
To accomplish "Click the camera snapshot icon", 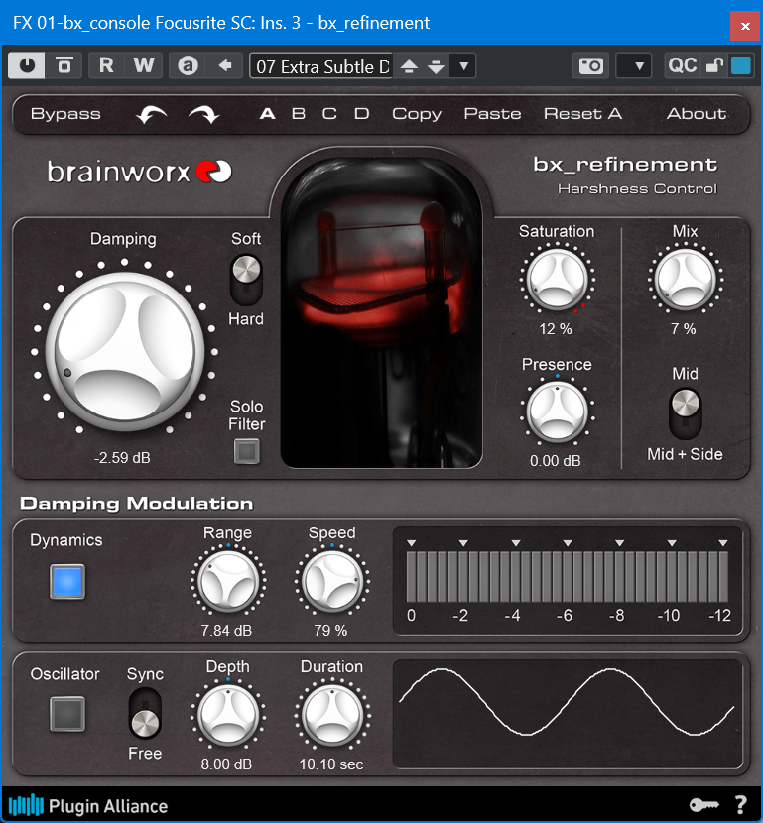I will [x=590, y=66].
